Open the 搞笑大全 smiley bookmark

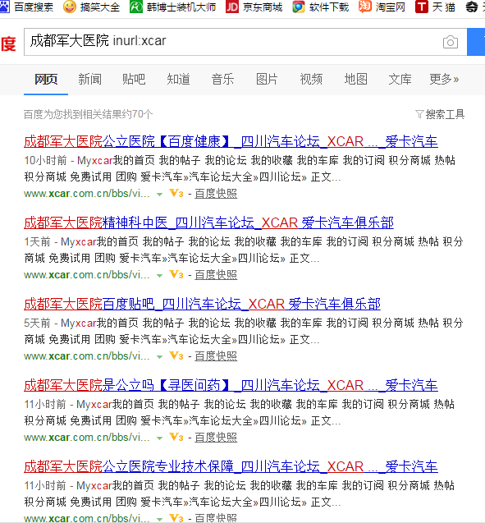coord(70,7)
